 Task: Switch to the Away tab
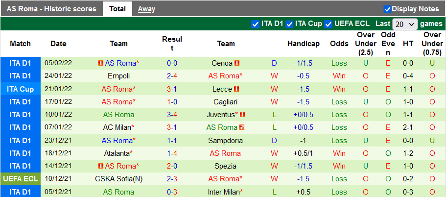[146, 9]
